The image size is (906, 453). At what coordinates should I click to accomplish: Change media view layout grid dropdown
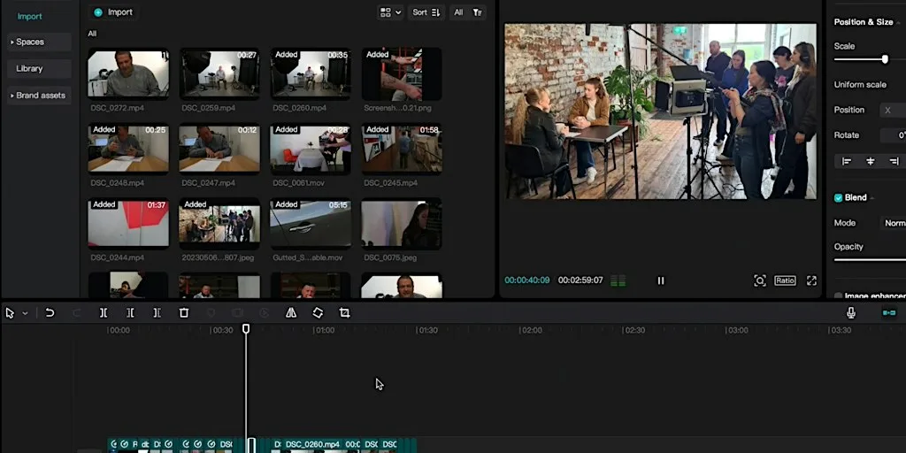click(x=390, y=12)
